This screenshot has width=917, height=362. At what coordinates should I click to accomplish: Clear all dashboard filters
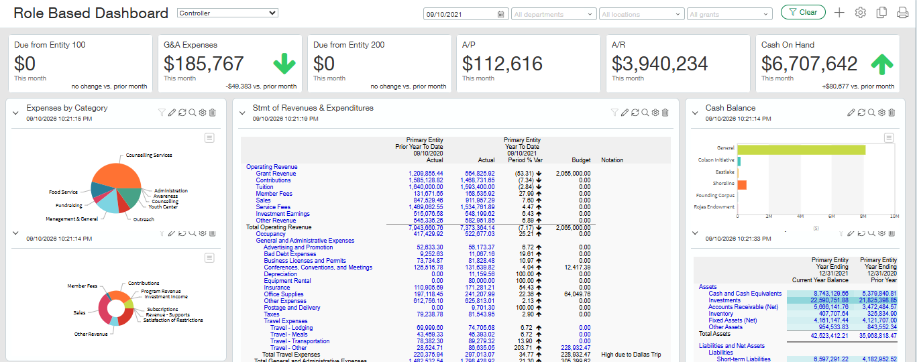point(803,12)
